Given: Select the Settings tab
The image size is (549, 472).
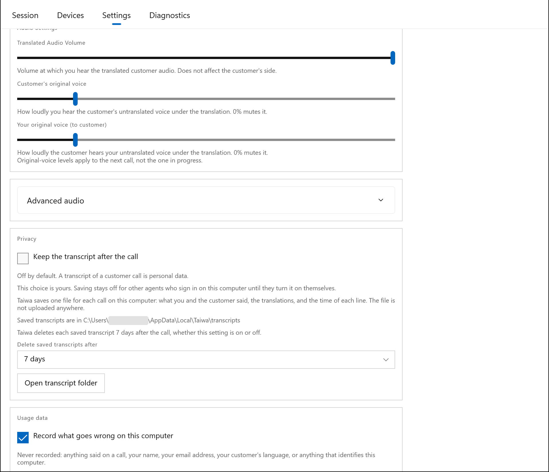Looking at the screenshot, I should coord(116,15).
